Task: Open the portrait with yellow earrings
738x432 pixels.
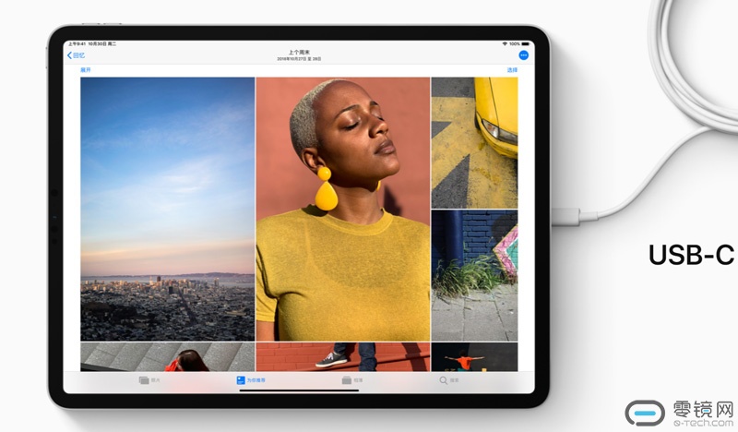Action: pyautogui.click(x=342, y=209)
